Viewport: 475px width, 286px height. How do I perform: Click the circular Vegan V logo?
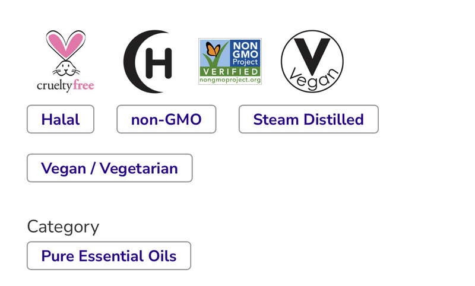click(312, 61)
